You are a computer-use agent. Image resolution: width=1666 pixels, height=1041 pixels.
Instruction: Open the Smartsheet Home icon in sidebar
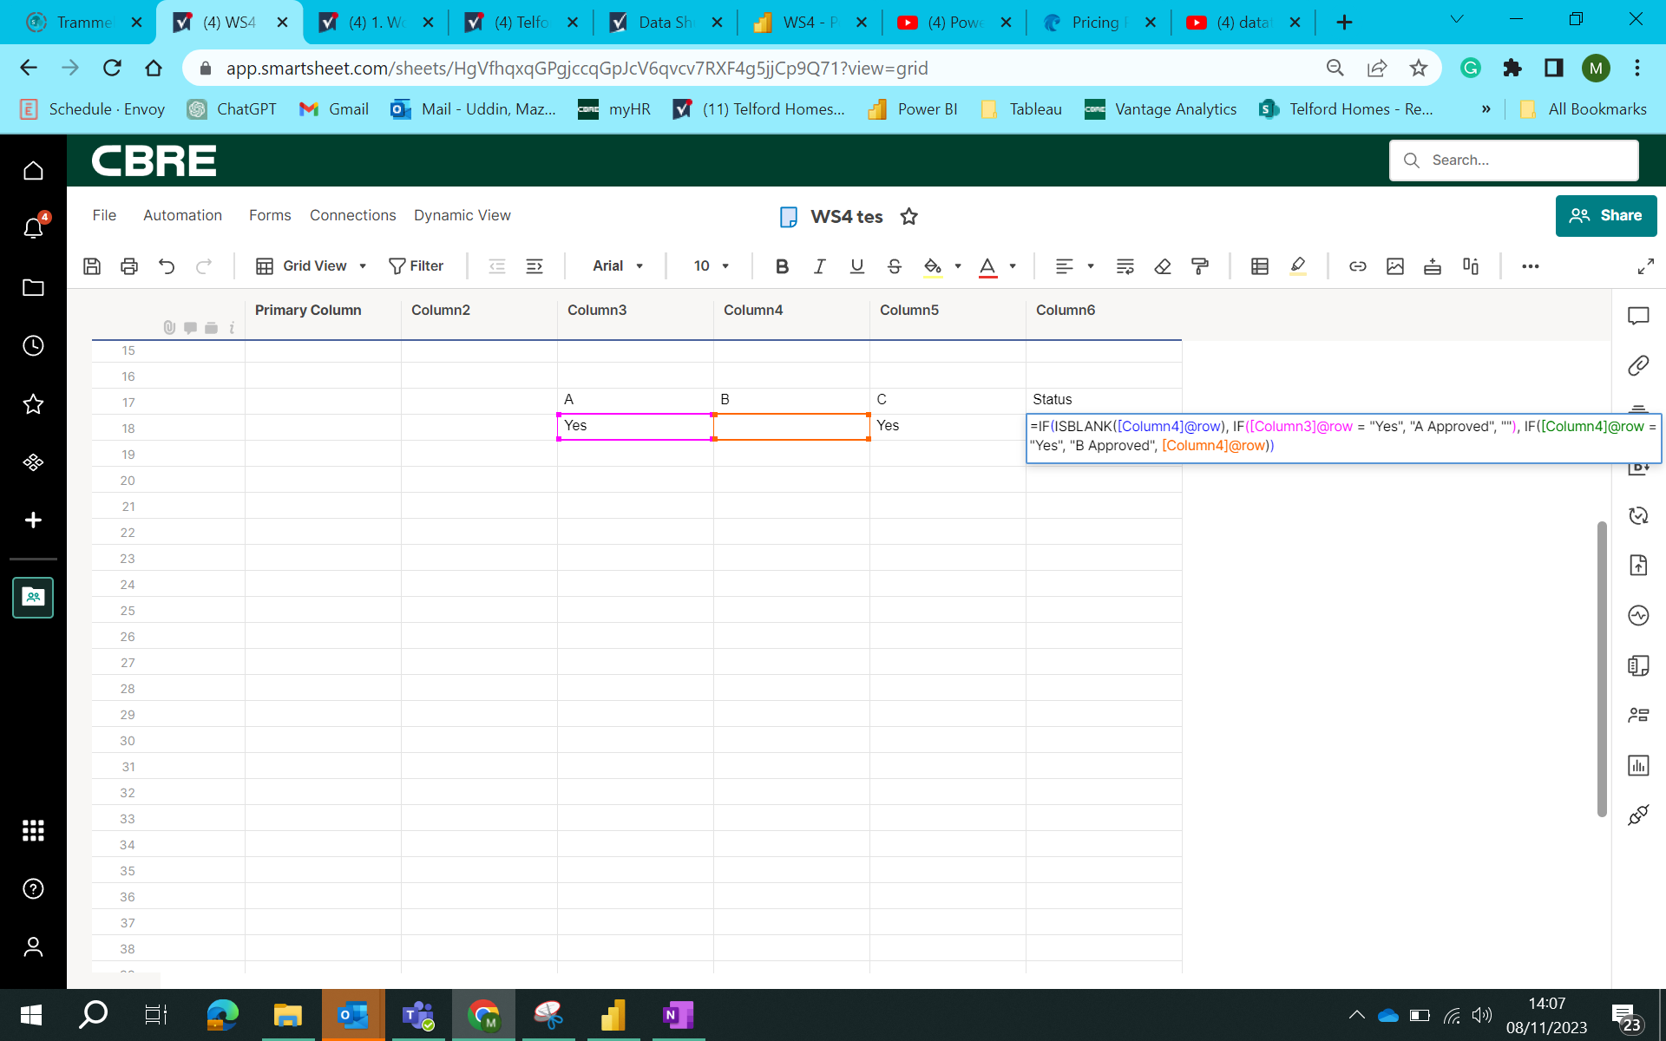(x=33, y=171)
